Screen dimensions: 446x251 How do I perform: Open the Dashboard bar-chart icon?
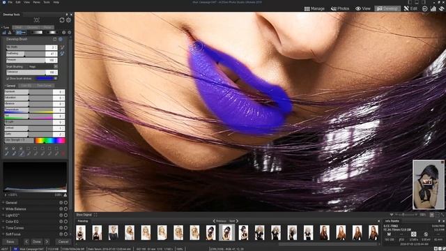point(433,8)
